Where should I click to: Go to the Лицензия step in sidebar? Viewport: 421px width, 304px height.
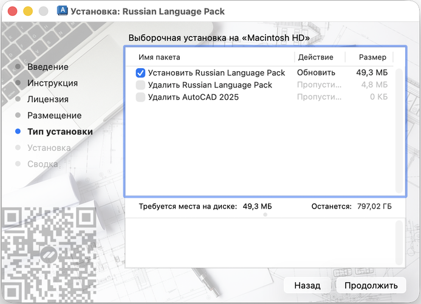pos(48,99)
